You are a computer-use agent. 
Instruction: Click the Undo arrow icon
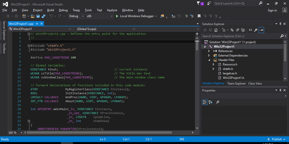51,16
